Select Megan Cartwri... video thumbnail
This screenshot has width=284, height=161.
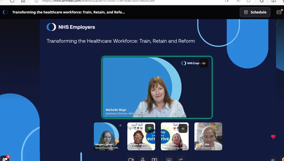pos(108,136)
